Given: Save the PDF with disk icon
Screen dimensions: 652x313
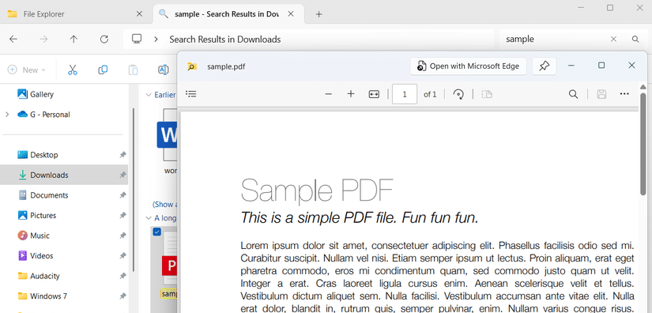Looking at the screenshot, I should (x=601, y=94).
